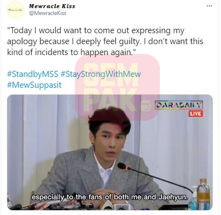Open the #MewSuppasit hashtag

point(34,85)
